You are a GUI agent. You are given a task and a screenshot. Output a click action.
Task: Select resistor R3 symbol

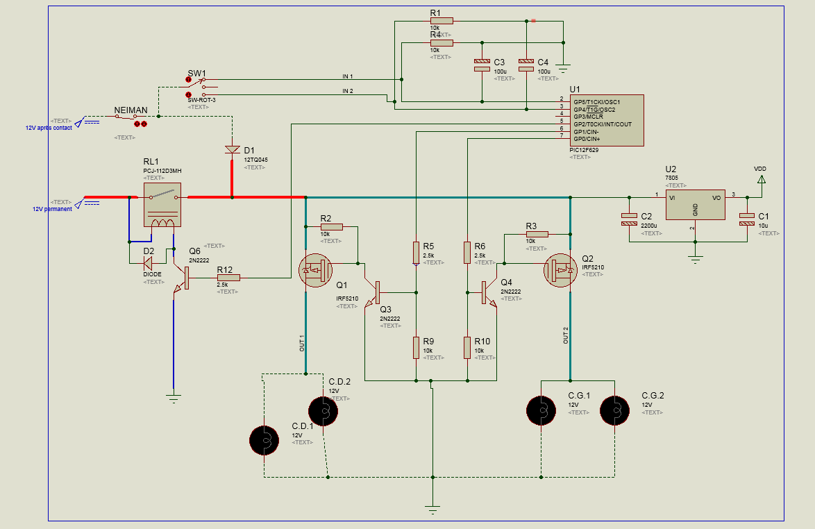pyautogui.click(x=537, y=235)
